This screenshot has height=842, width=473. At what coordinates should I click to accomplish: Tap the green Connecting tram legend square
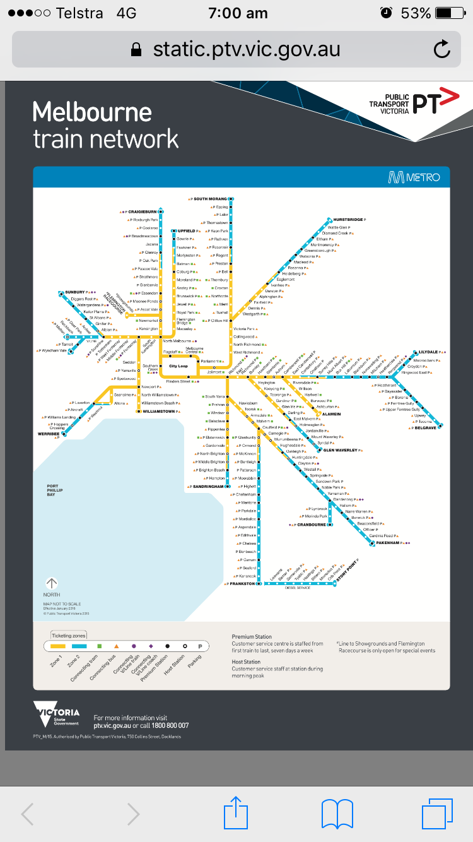click(x=100, y=646)
